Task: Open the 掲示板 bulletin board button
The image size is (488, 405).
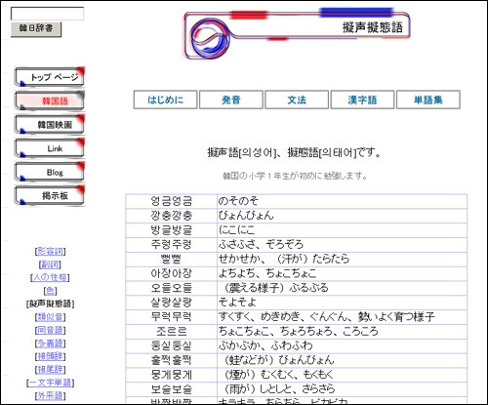Action: (50, 195)
